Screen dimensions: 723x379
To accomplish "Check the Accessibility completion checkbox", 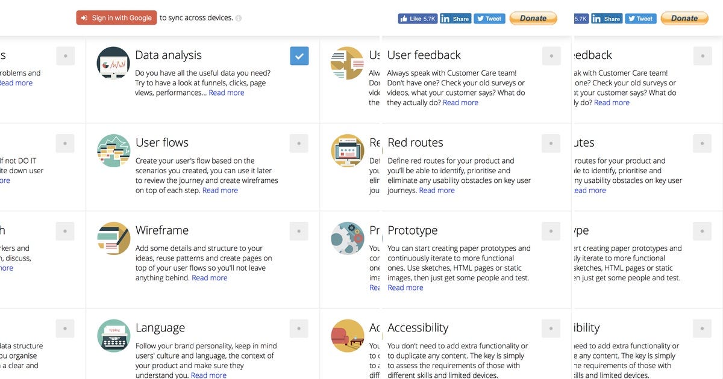I will [551, 328].
